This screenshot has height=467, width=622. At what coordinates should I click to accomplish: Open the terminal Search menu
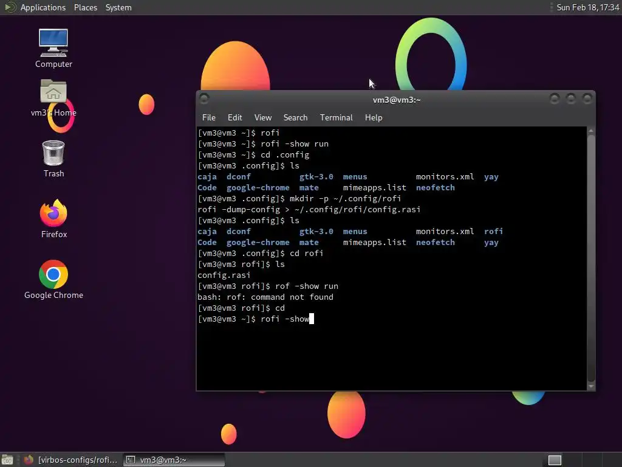coord(295,117)
